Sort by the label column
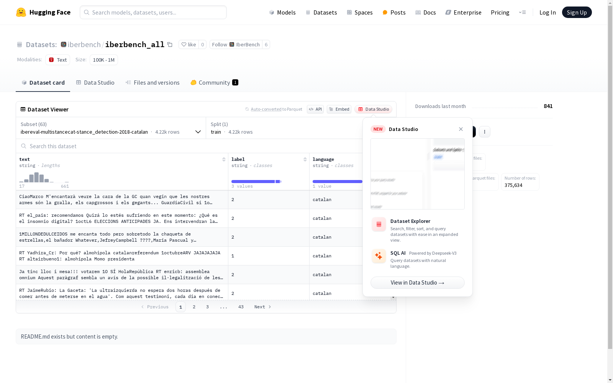613x383 pixels. pyautogui.click(x=305, y=159)
